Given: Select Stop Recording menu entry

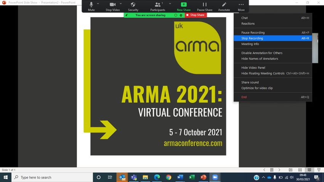Looking at the screenshot, I should pyautogui.click(x=273, y=38).
